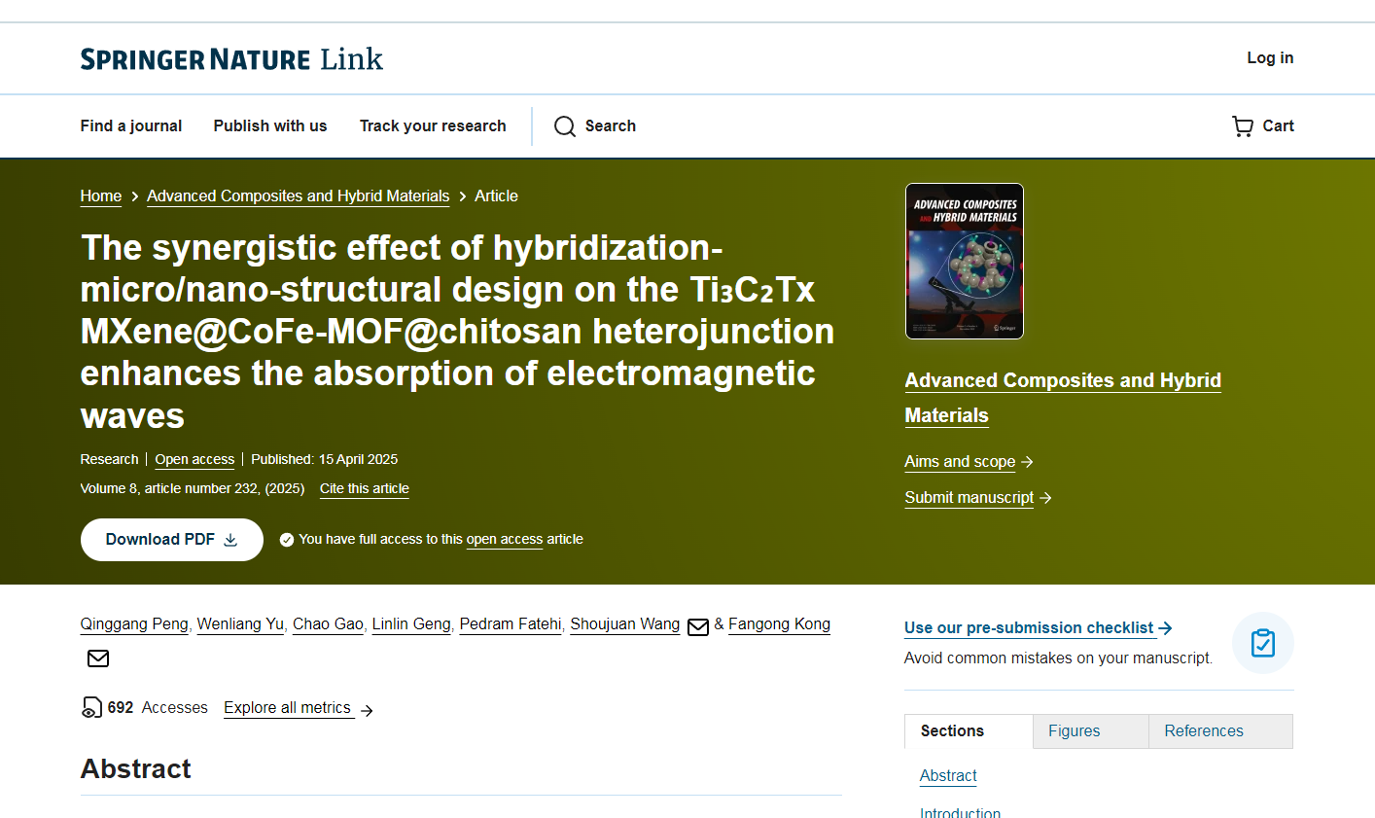Open Publish with us menu
Viewport: 1375px width, 818px height.
point(270,126)
